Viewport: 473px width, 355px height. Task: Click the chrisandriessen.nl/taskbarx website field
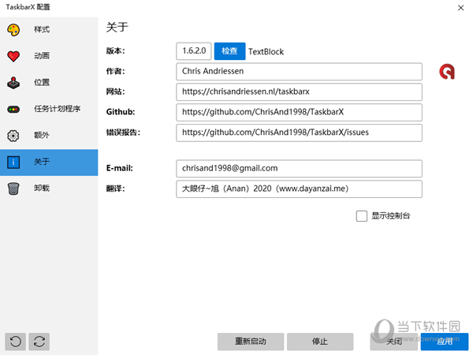[x=299, y=92]
